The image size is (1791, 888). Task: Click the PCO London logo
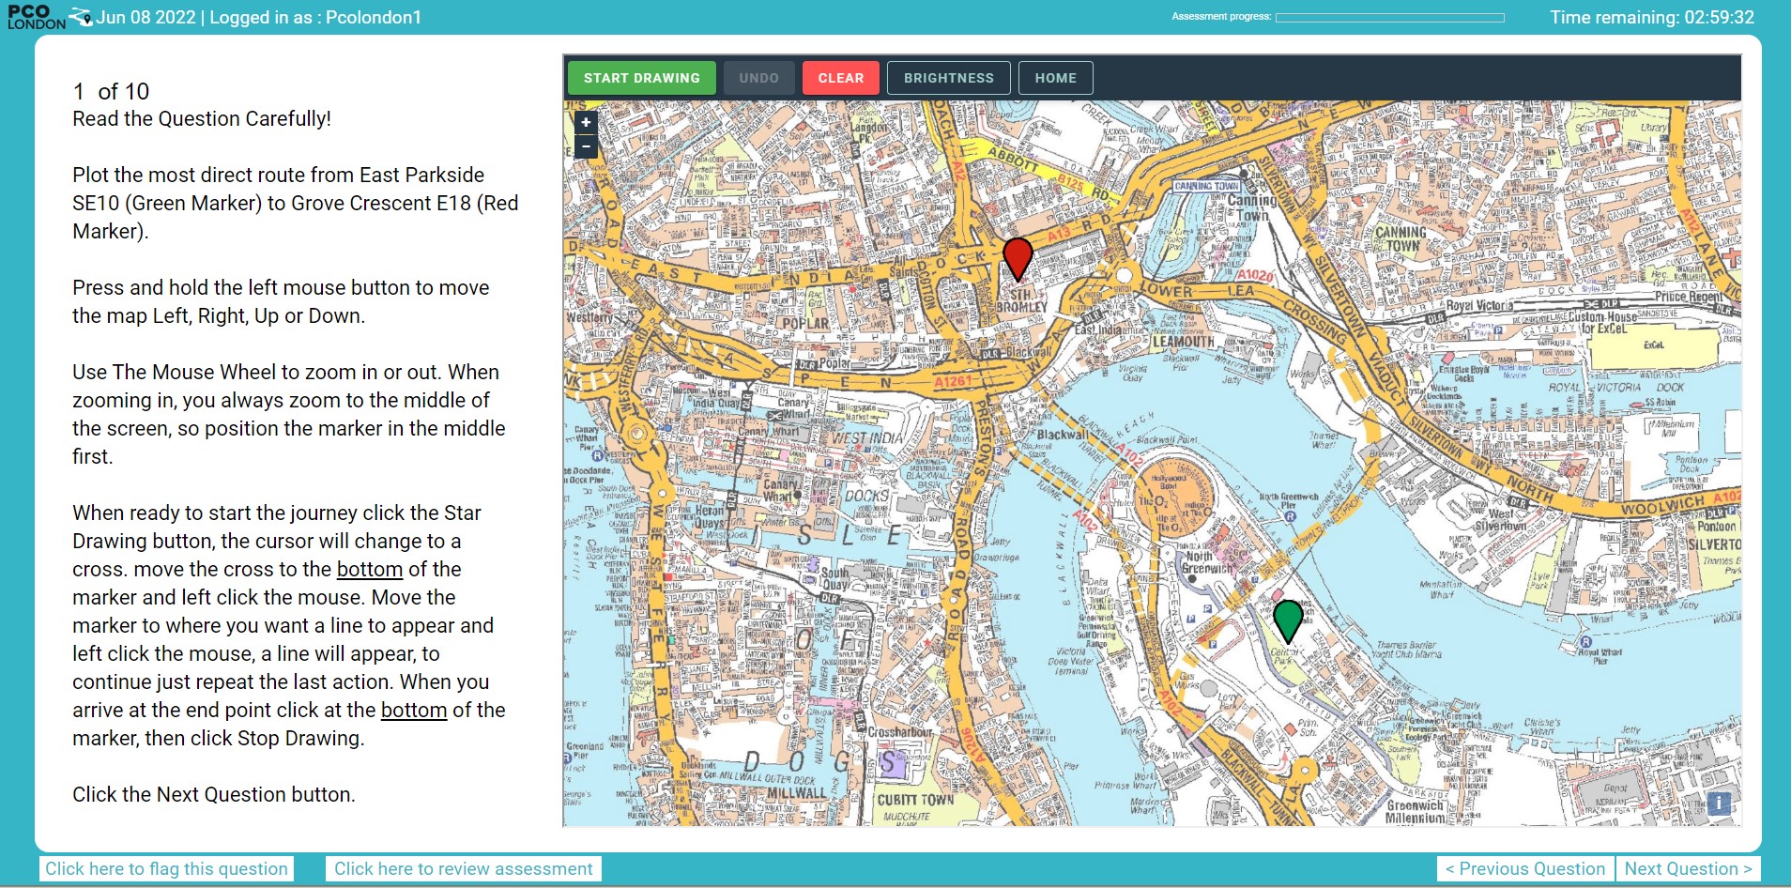[x=38, y=17]
